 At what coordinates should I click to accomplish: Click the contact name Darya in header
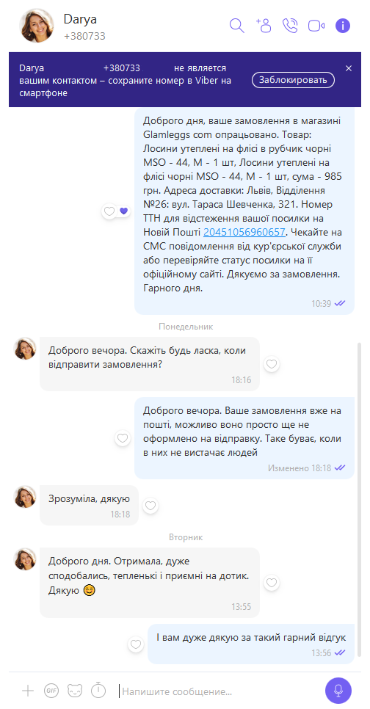[80, 19]
